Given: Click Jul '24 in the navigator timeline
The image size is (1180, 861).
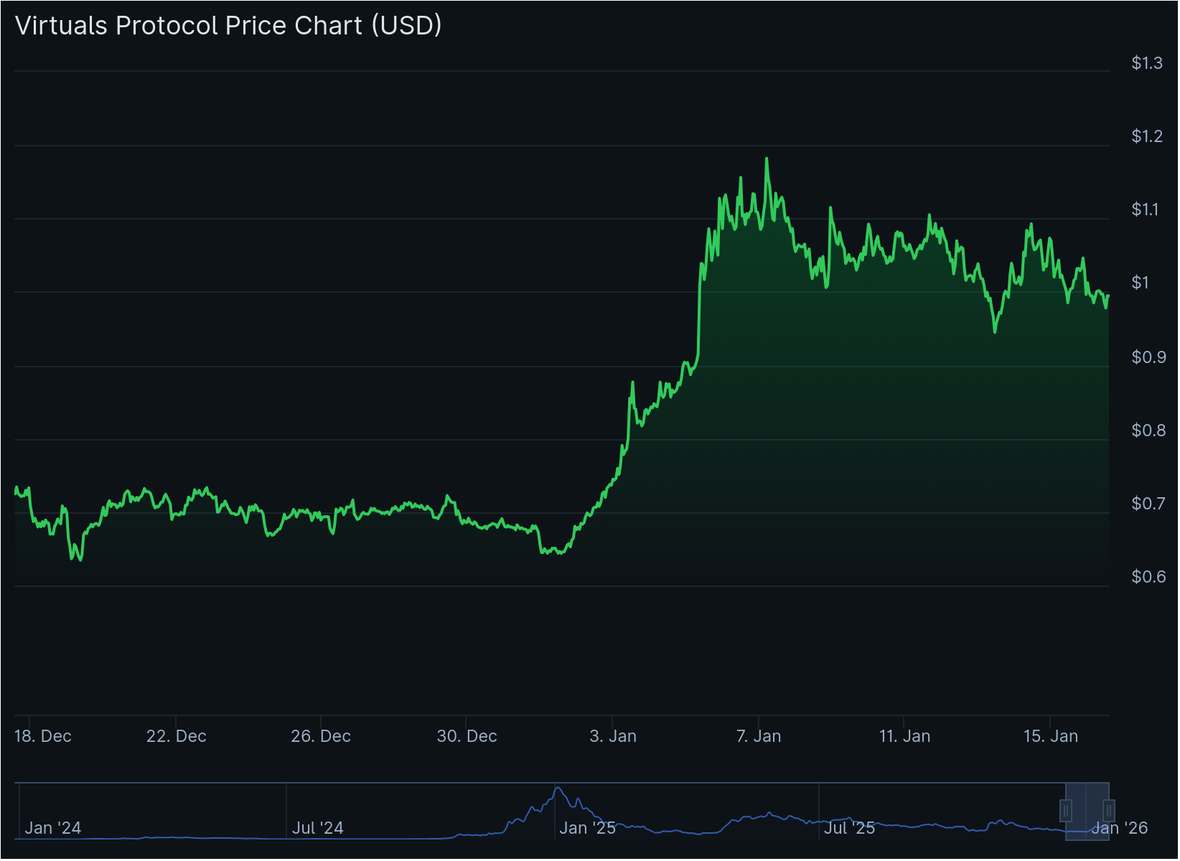Looking at the screenshot, I should [x=318, y=828].
